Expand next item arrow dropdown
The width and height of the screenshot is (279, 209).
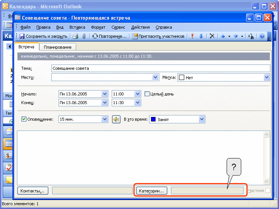pos(242,37)
